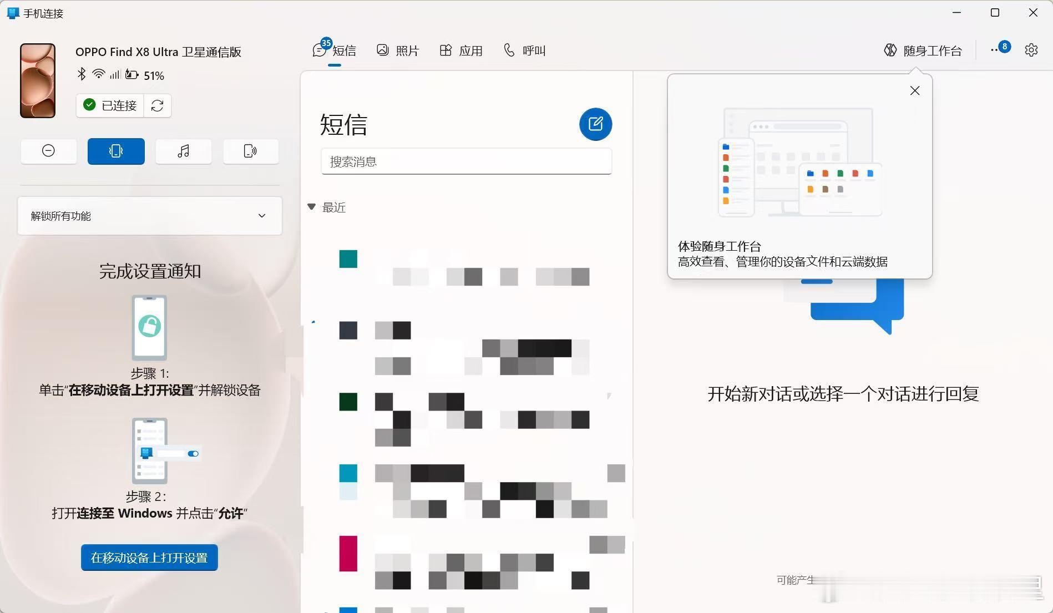Viewport: 1053px width, 613px height.
Task: Click the 手机连接 app icon in title bar
Action: click(13, 13)
